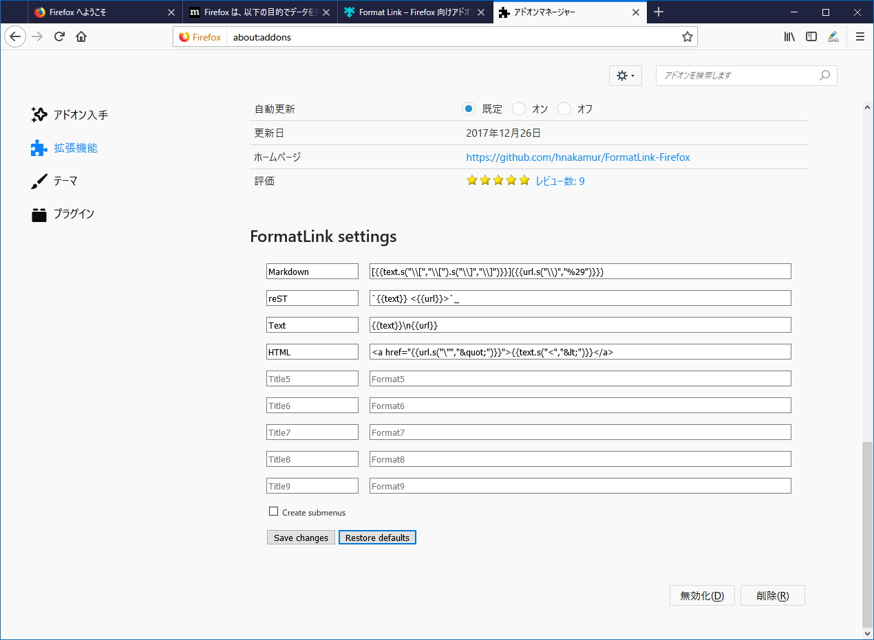
Task: Edit the Markdown format input field
Action: (x=578, y=271)
